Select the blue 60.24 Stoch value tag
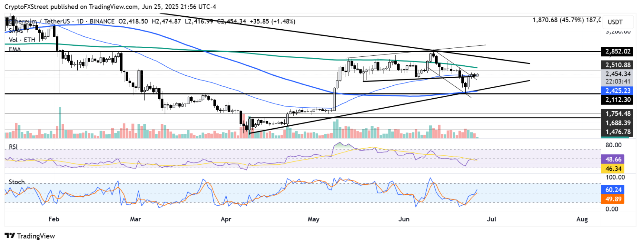This screenshot has height=243, width=640. coord(613,190)
